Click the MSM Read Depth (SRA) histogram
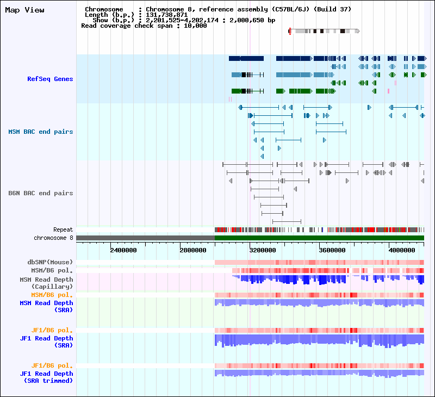Image resolution: width=435 pixels, height=397 pixels. (319, 303)
